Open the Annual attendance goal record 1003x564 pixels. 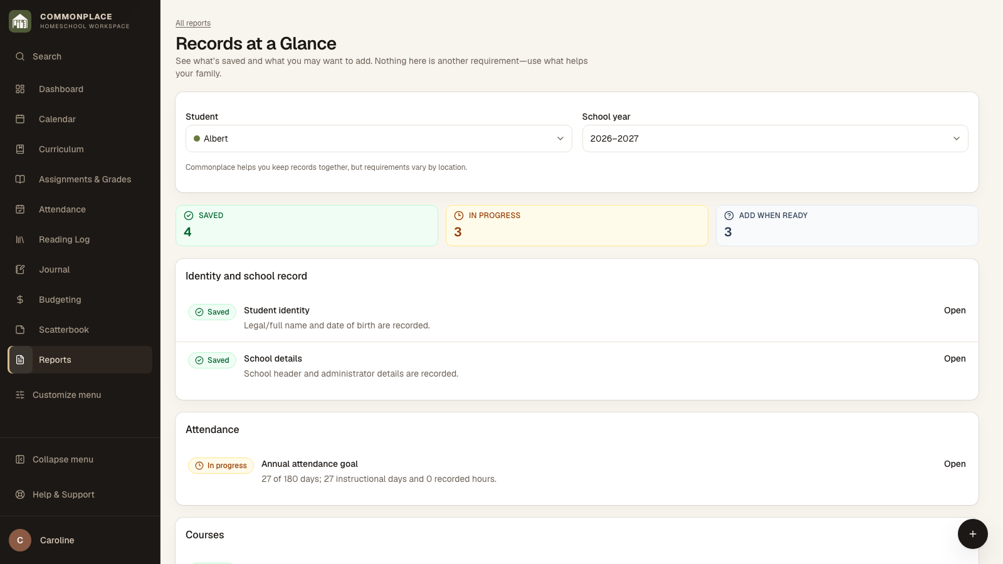[x=955, y=464]
